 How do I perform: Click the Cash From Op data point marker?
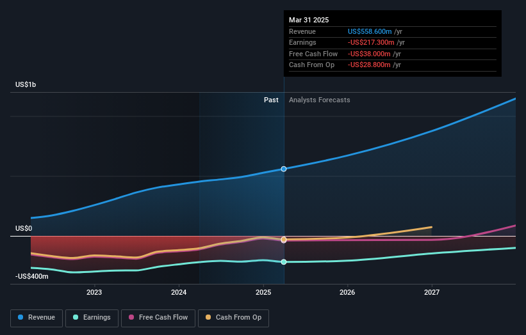[284, 239]
